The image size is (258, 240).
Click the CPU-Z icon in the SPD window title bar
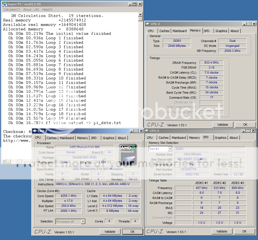[x=147, y=131]
